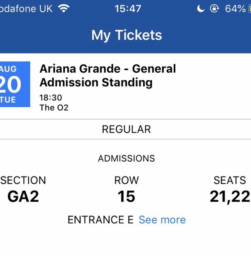The width and height of the screenshot is (251, 266).
Task: Open The O2 venue name
Action: pyautogui.click(x=54, y=107)
